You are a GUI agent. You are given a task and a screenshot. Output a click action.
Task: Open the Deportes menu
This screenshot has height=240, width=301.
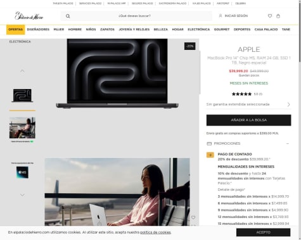(x=242, y=30)
